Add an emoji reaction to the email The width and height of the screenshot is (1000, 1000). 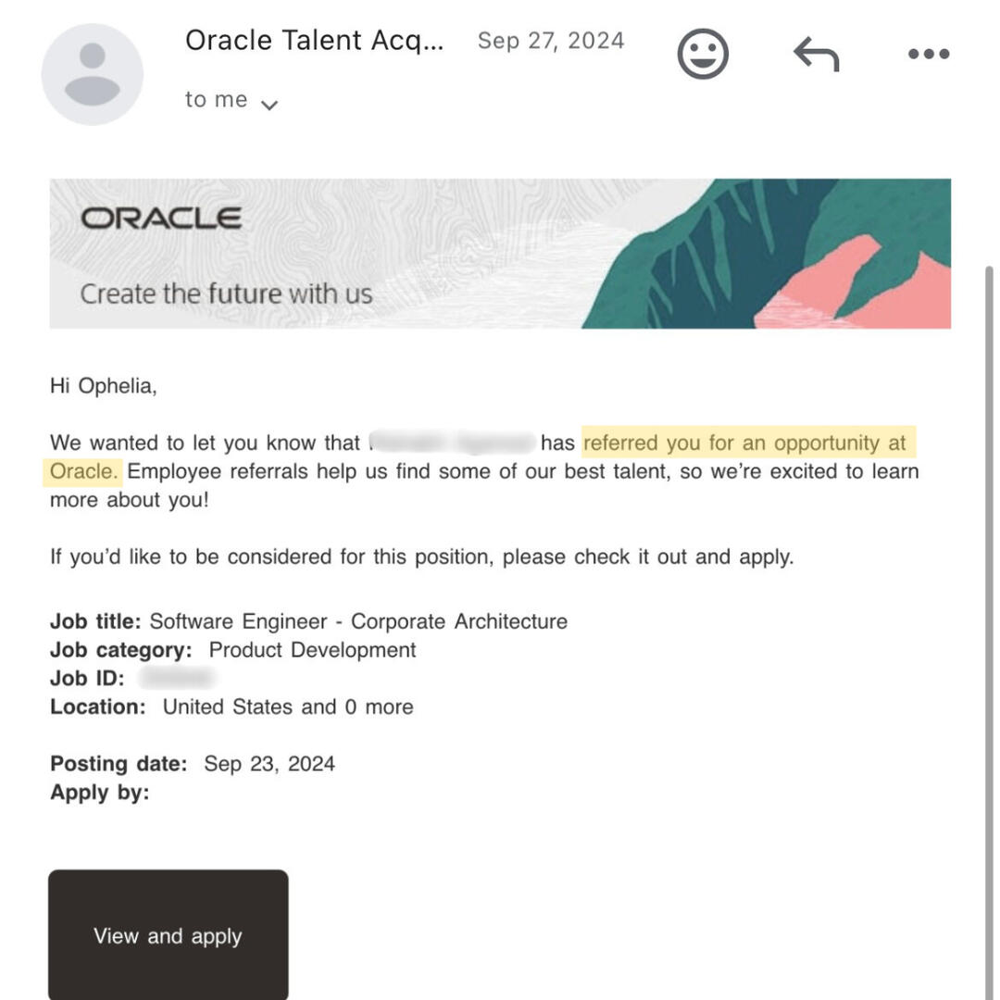[704, 54]
